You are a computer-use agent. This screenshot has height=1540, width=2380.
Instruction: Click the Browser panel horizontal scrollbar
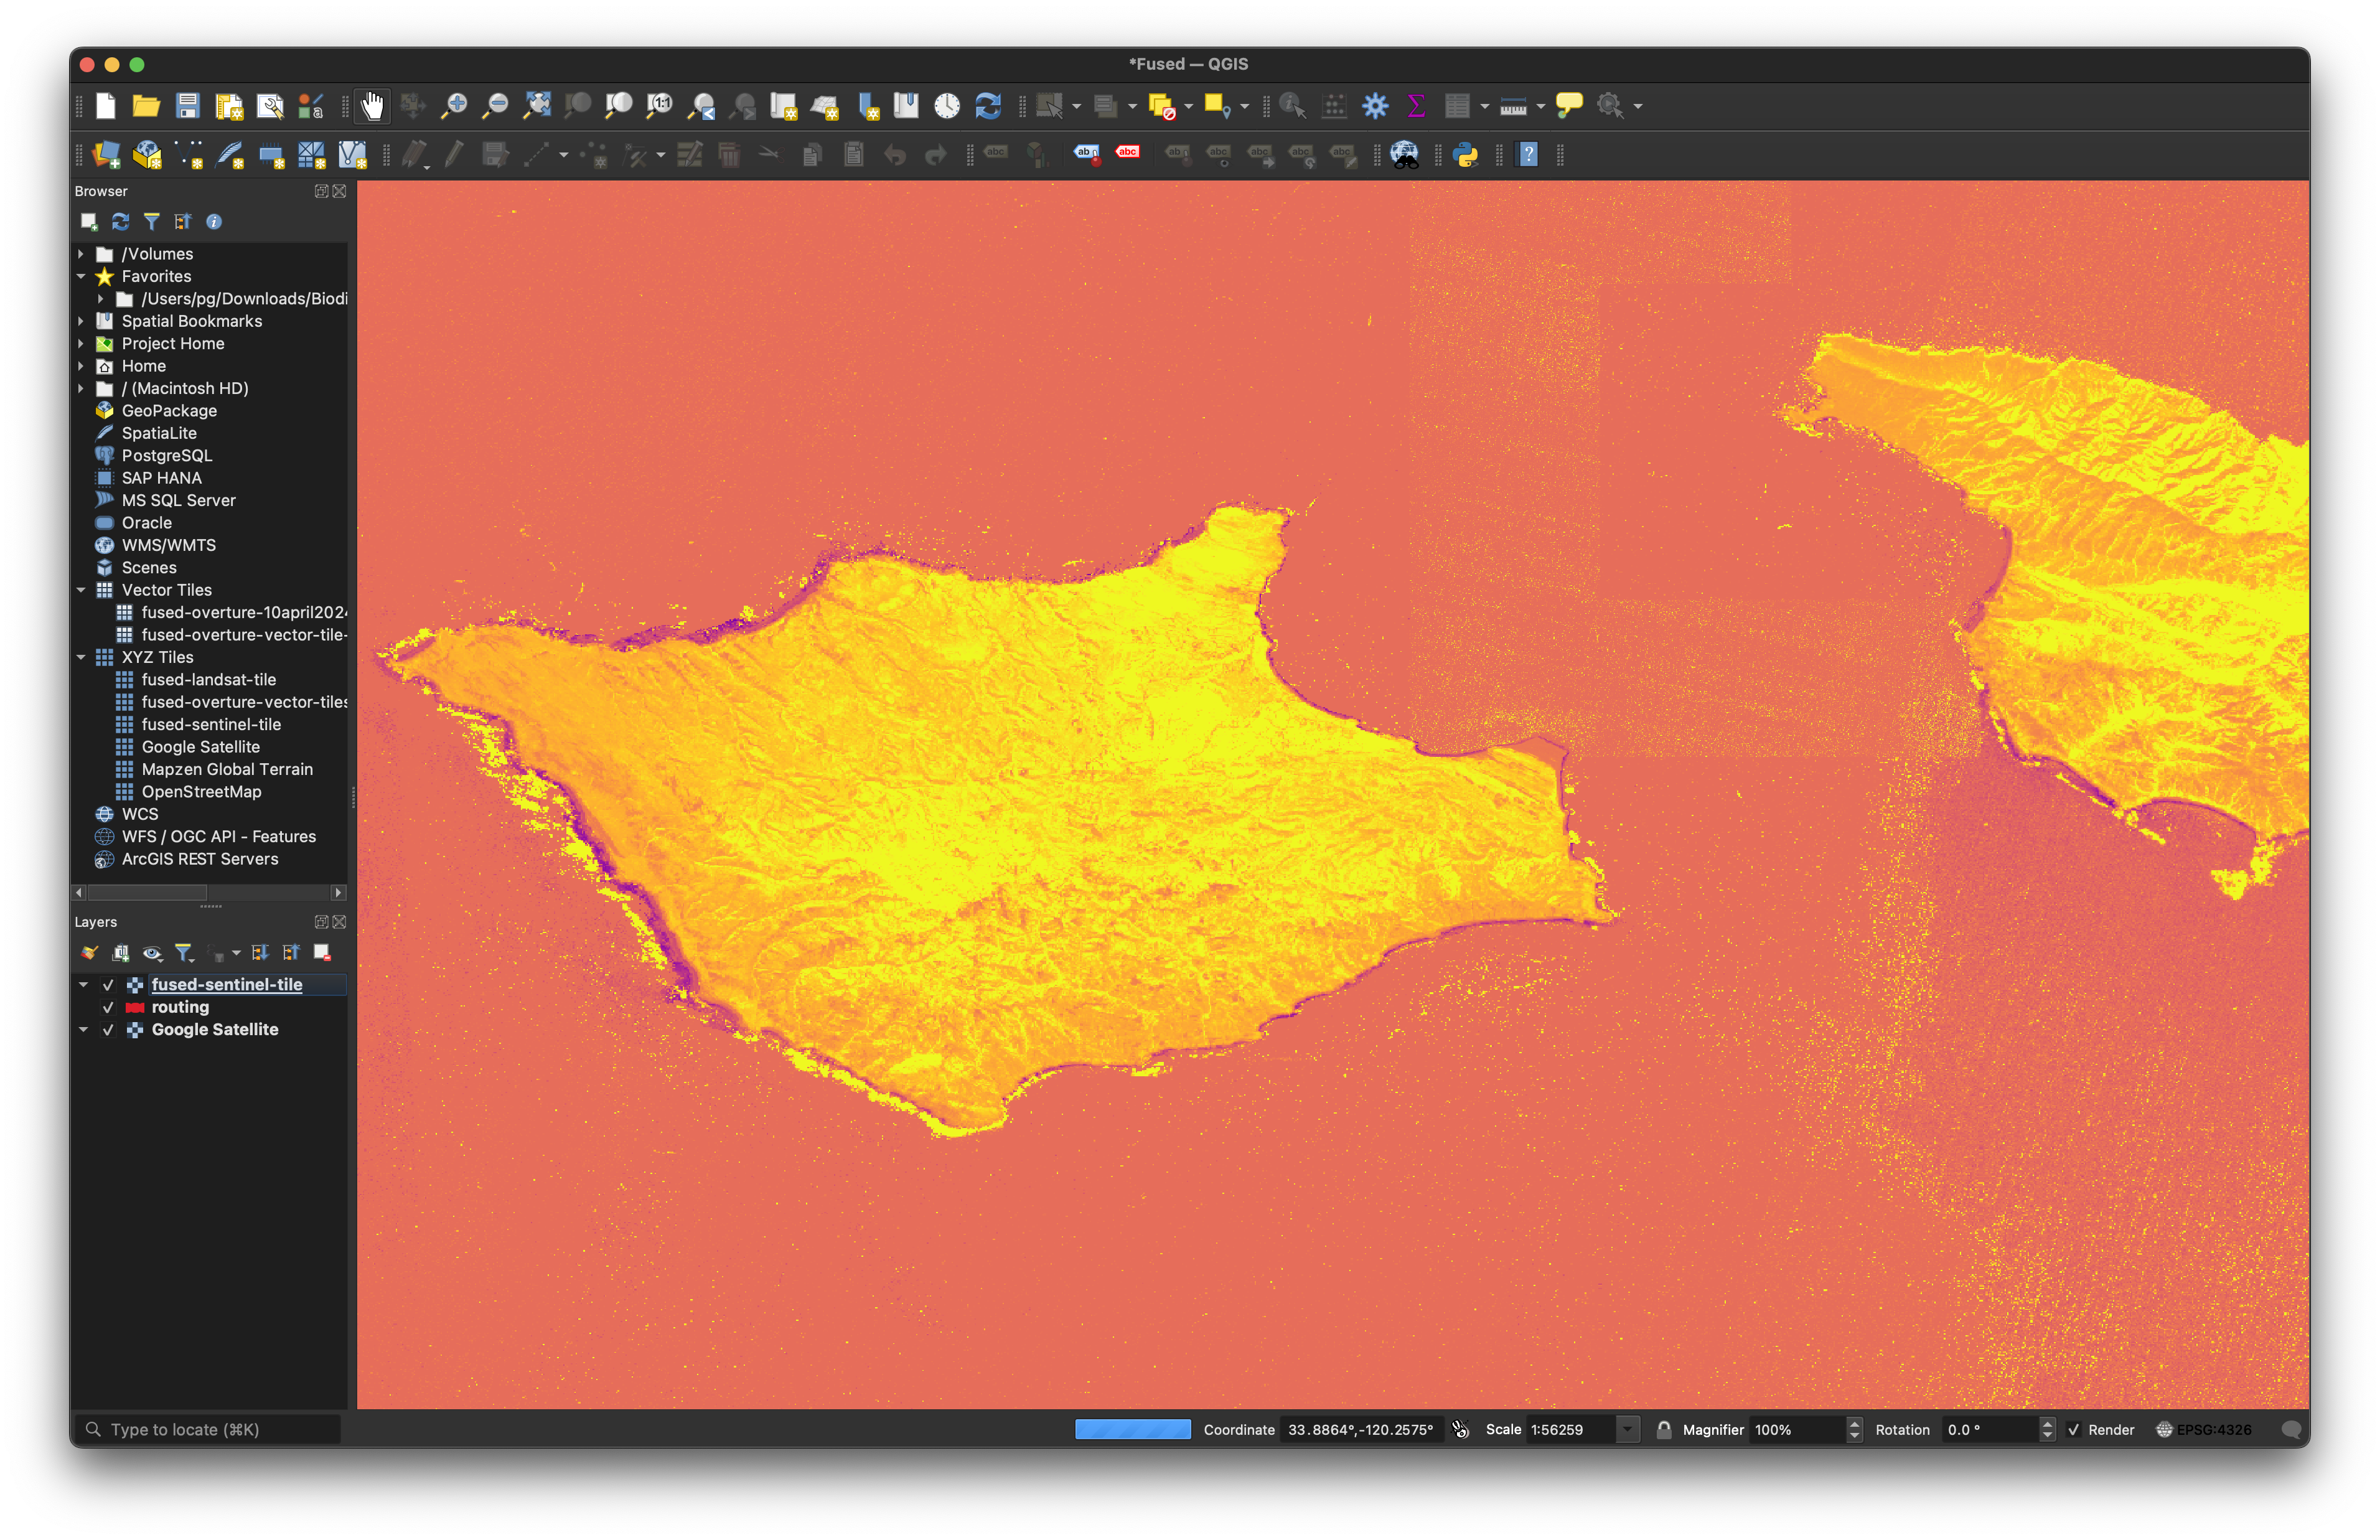147,892
